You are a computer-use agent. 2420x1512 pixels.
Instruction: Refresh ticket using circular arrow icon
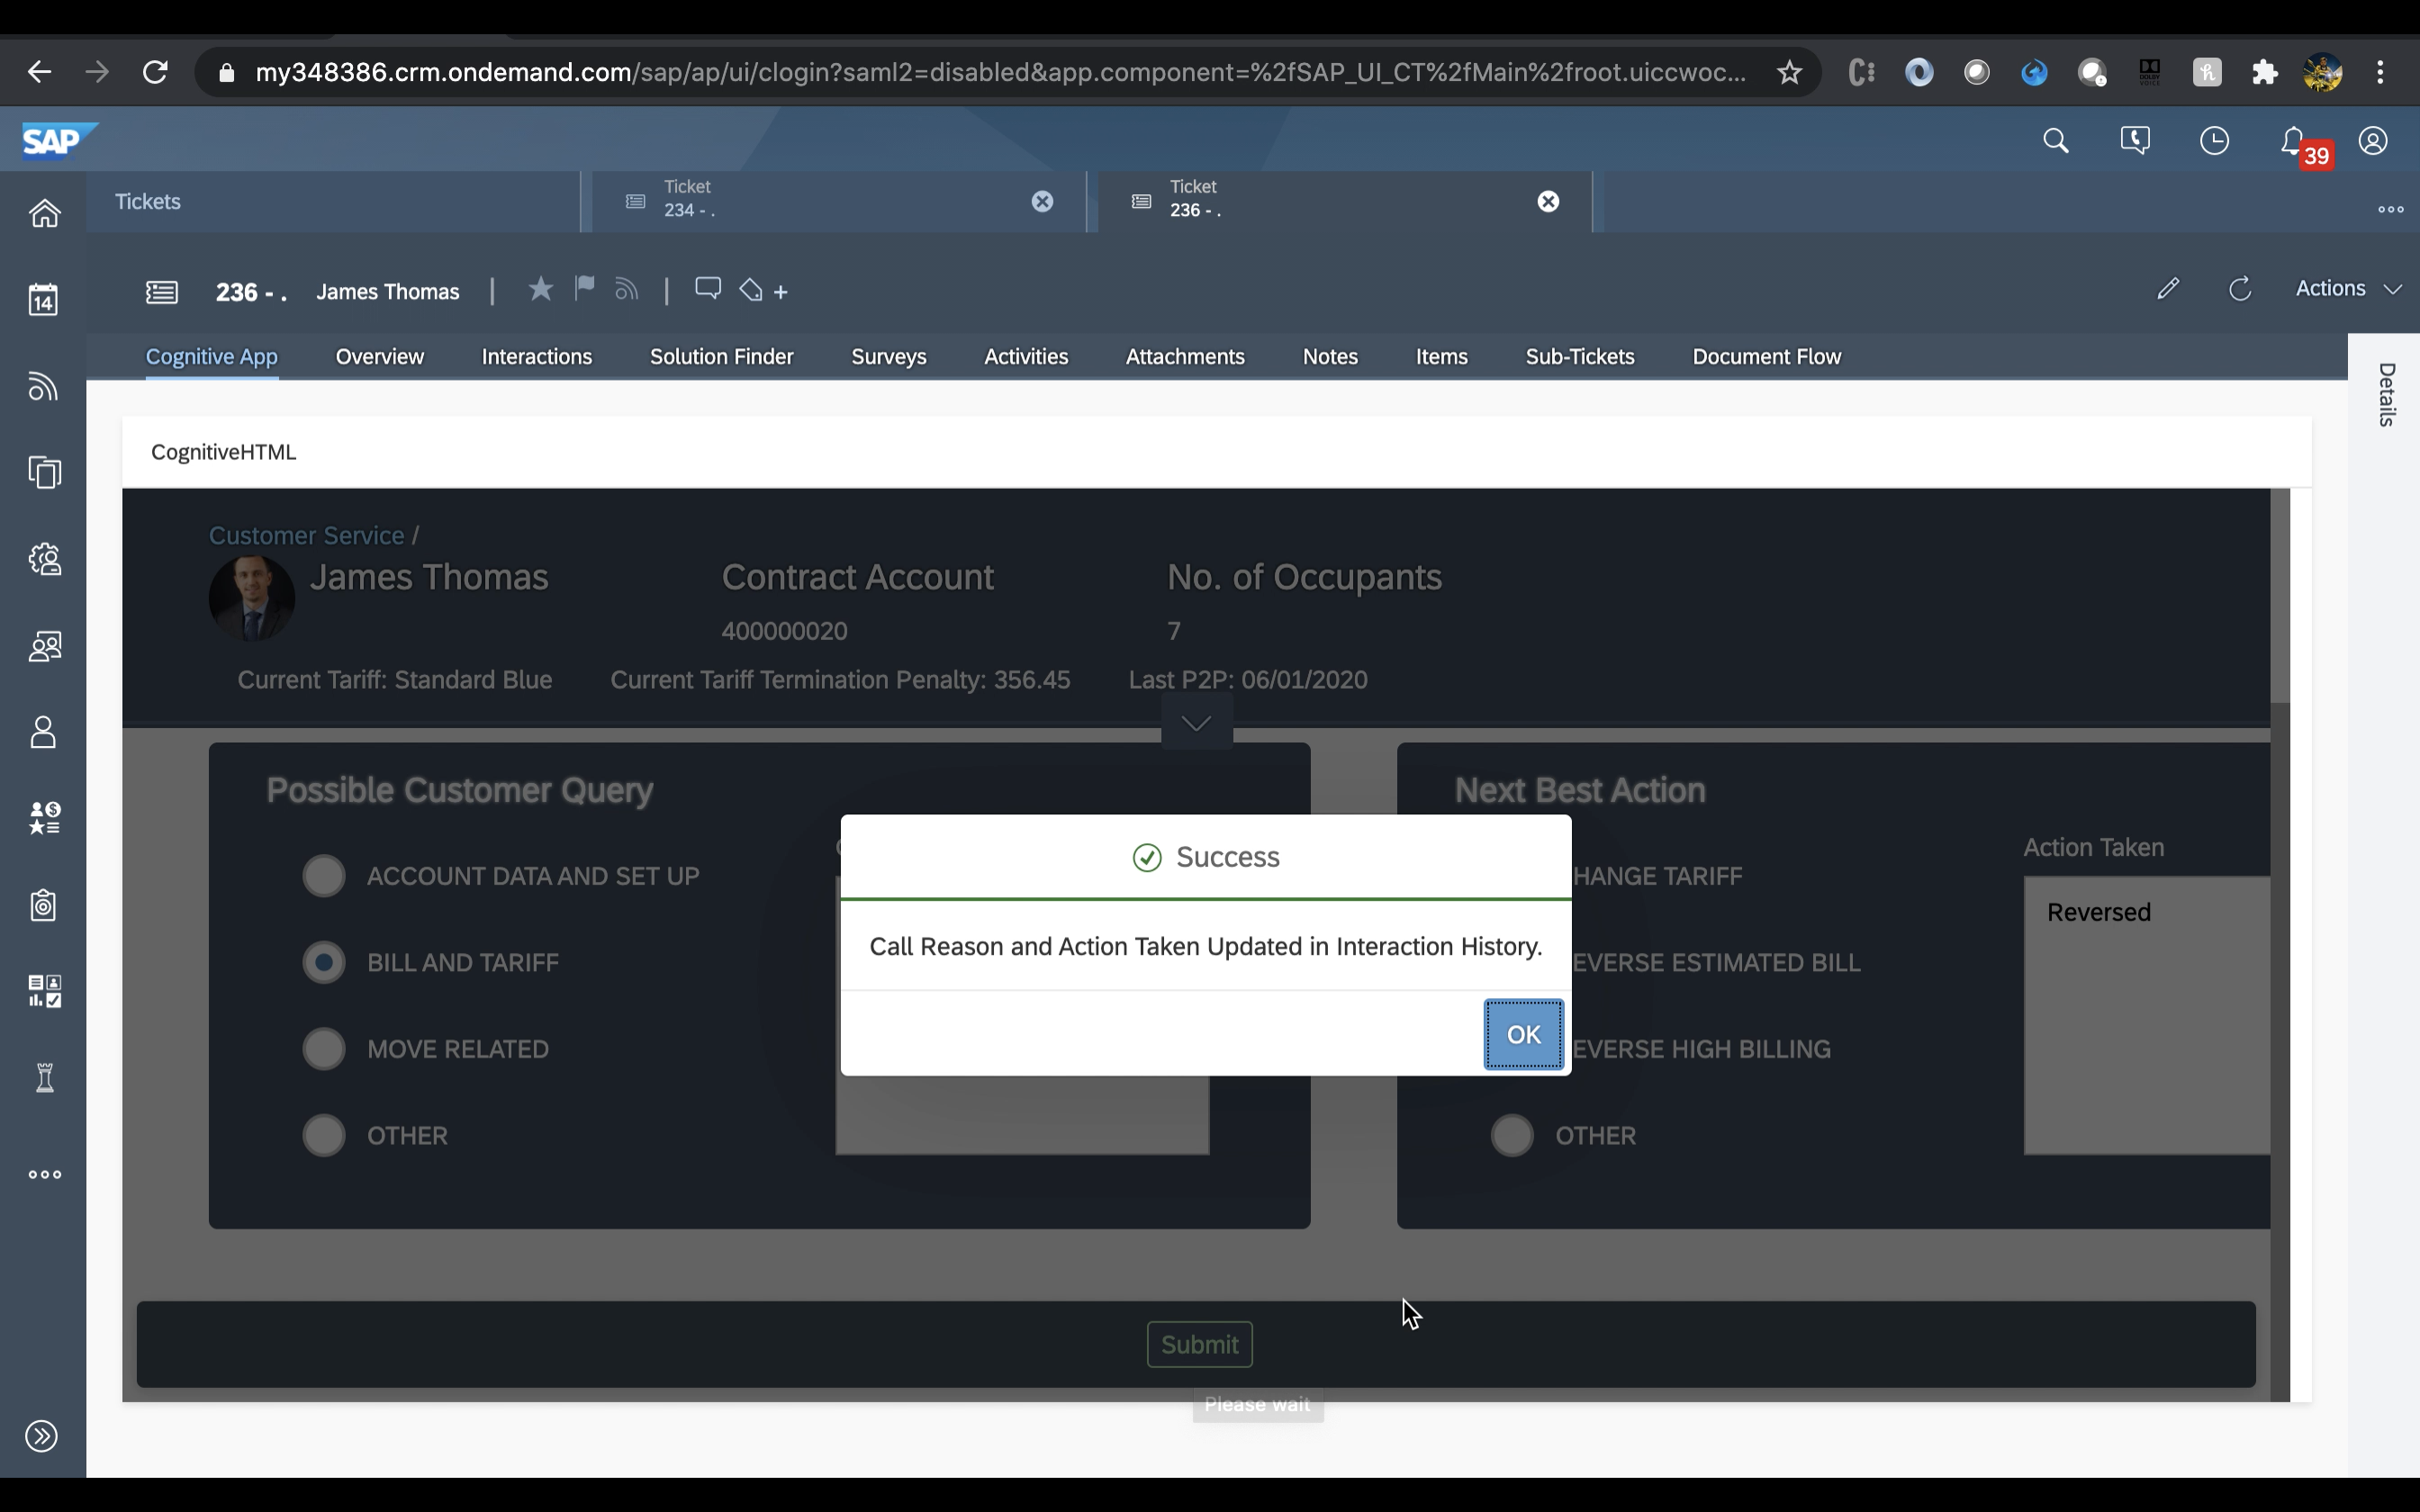tap(2240, 289)
